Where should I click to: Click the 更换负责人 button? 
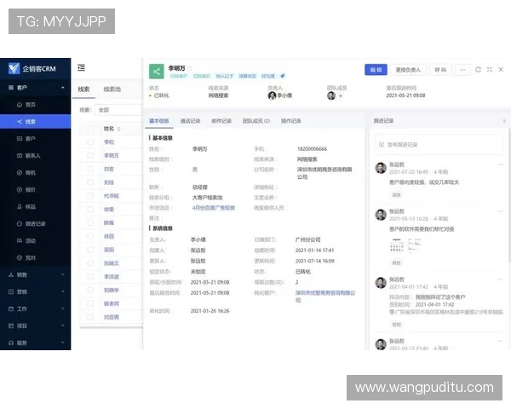point(409,69)
